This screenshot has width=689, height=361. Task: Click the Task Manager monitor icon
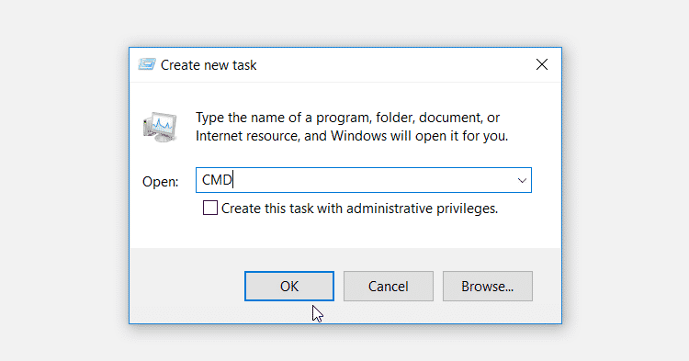[160, 127]
